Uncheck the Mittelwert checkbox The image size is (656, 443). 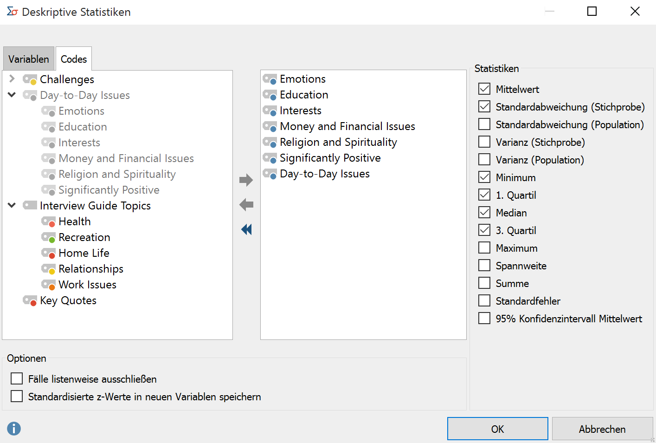[484, 89]
